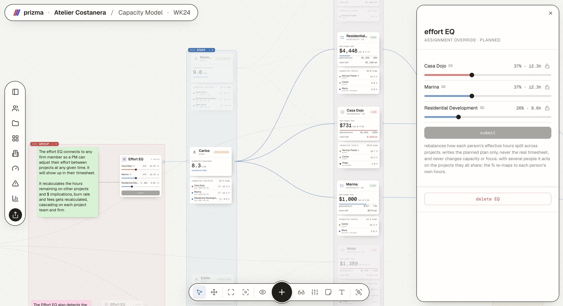Select the sticky note tool
This screenshot has height=306, width=563.
point(328,292)
